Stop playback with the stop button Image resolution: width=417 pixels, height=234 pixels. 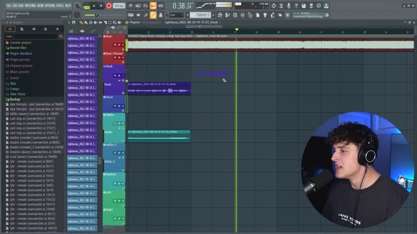102,6
